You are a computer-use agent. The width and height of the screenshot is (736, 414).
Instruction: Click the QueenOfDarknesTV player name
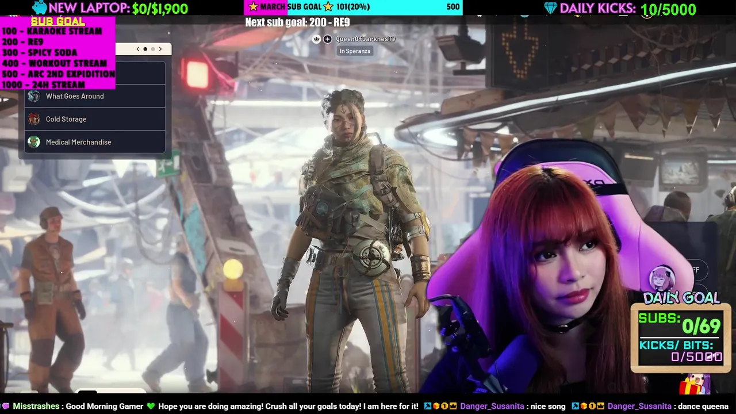click(x=366, y=39)
